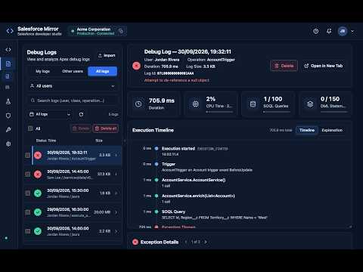Go to next exception with right chevron

[x=206, y=242]
